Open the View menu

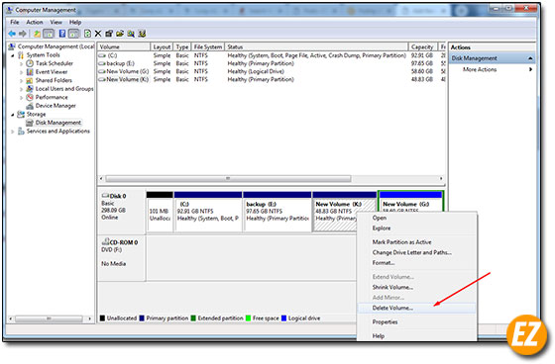click(x=55, y=23)
